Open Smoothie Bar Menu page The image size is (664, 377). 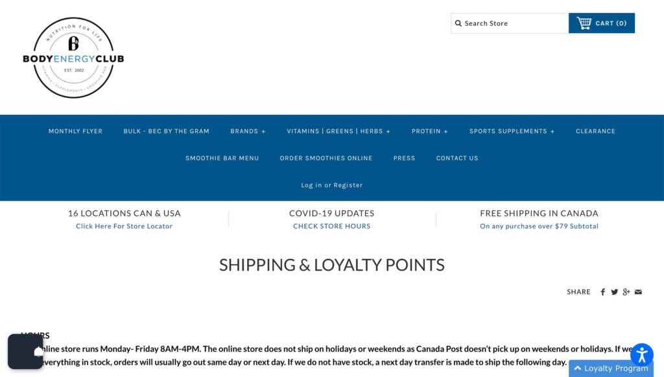pos(222,158)
